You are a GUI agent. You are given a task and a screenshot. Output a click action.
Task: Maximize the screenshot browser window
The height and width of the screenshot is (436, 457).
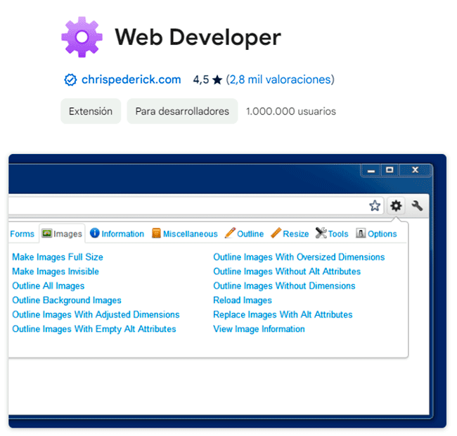point(390,170)
